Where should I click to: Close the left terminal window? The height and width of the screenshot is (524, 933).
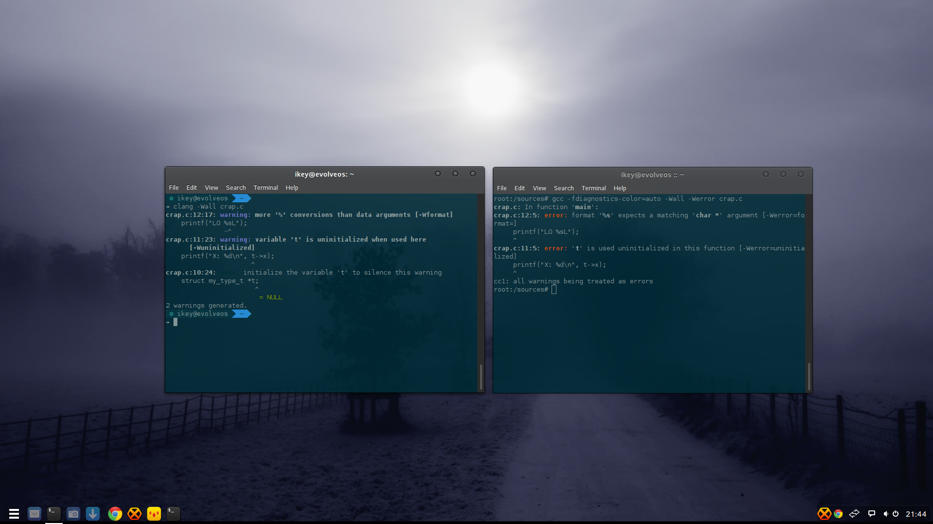coord(473,174)
